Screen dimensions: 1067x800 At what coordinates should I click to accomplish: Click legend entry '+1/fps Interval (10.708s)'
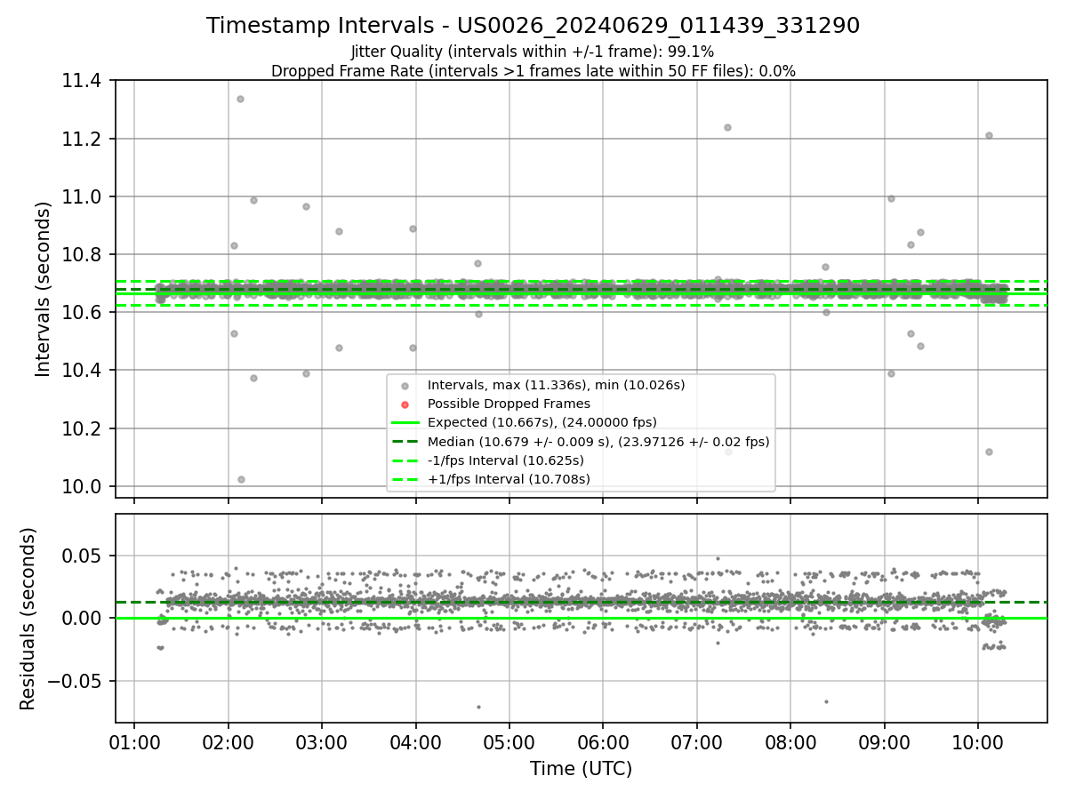[509, 479]
